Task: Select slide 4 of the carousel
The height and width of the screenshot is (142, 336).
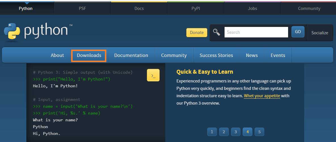Action: pyautogui.click(x=248, y=132)
